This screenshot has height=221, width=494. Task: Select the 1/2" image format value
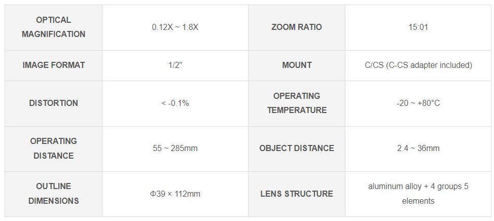pos(175,65)
